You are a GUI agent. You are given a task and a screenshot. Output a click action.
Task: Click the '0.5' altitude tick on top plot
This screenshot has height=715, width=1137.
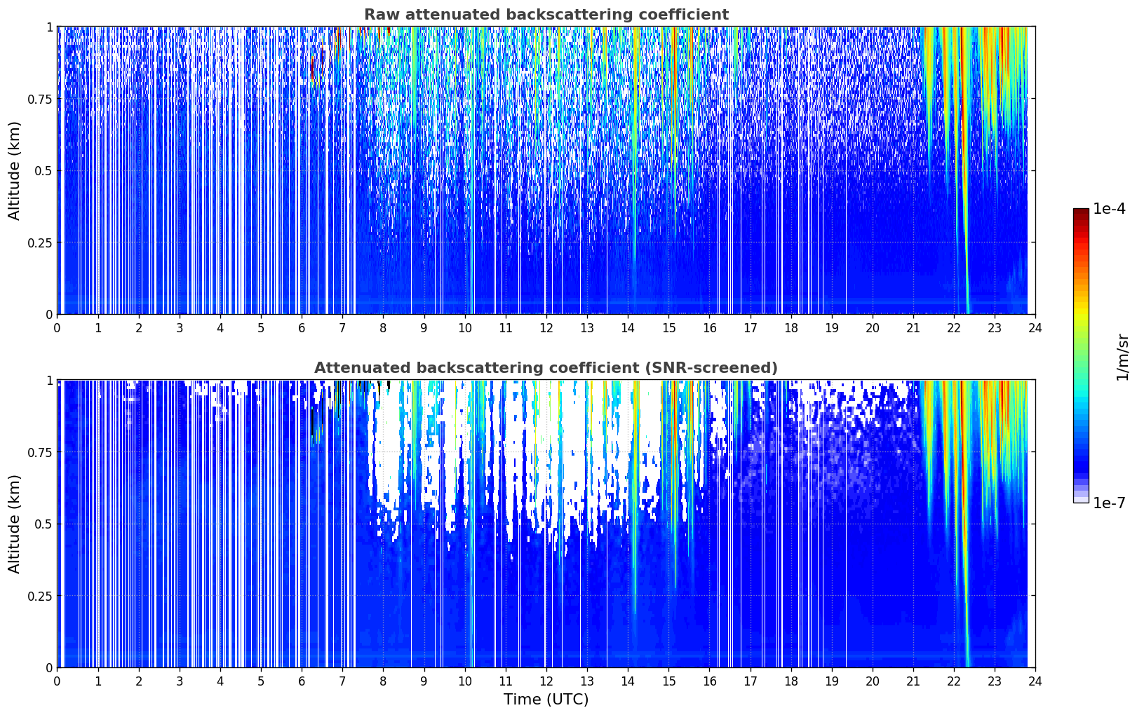(43, 171)
